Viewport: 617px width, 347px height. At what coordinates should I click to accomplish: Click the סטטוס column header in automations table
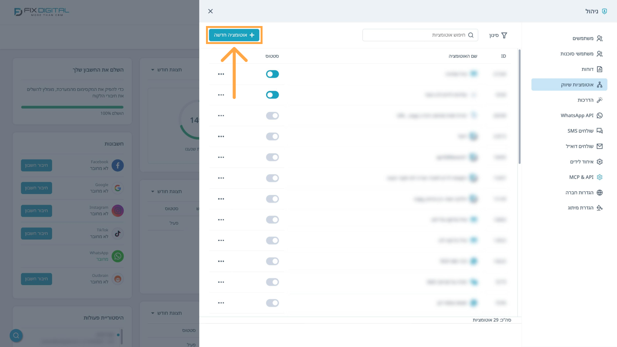(272, 56)
